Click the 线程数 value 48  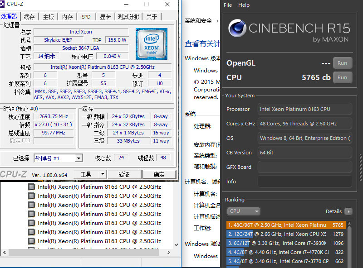click(163, 158)
